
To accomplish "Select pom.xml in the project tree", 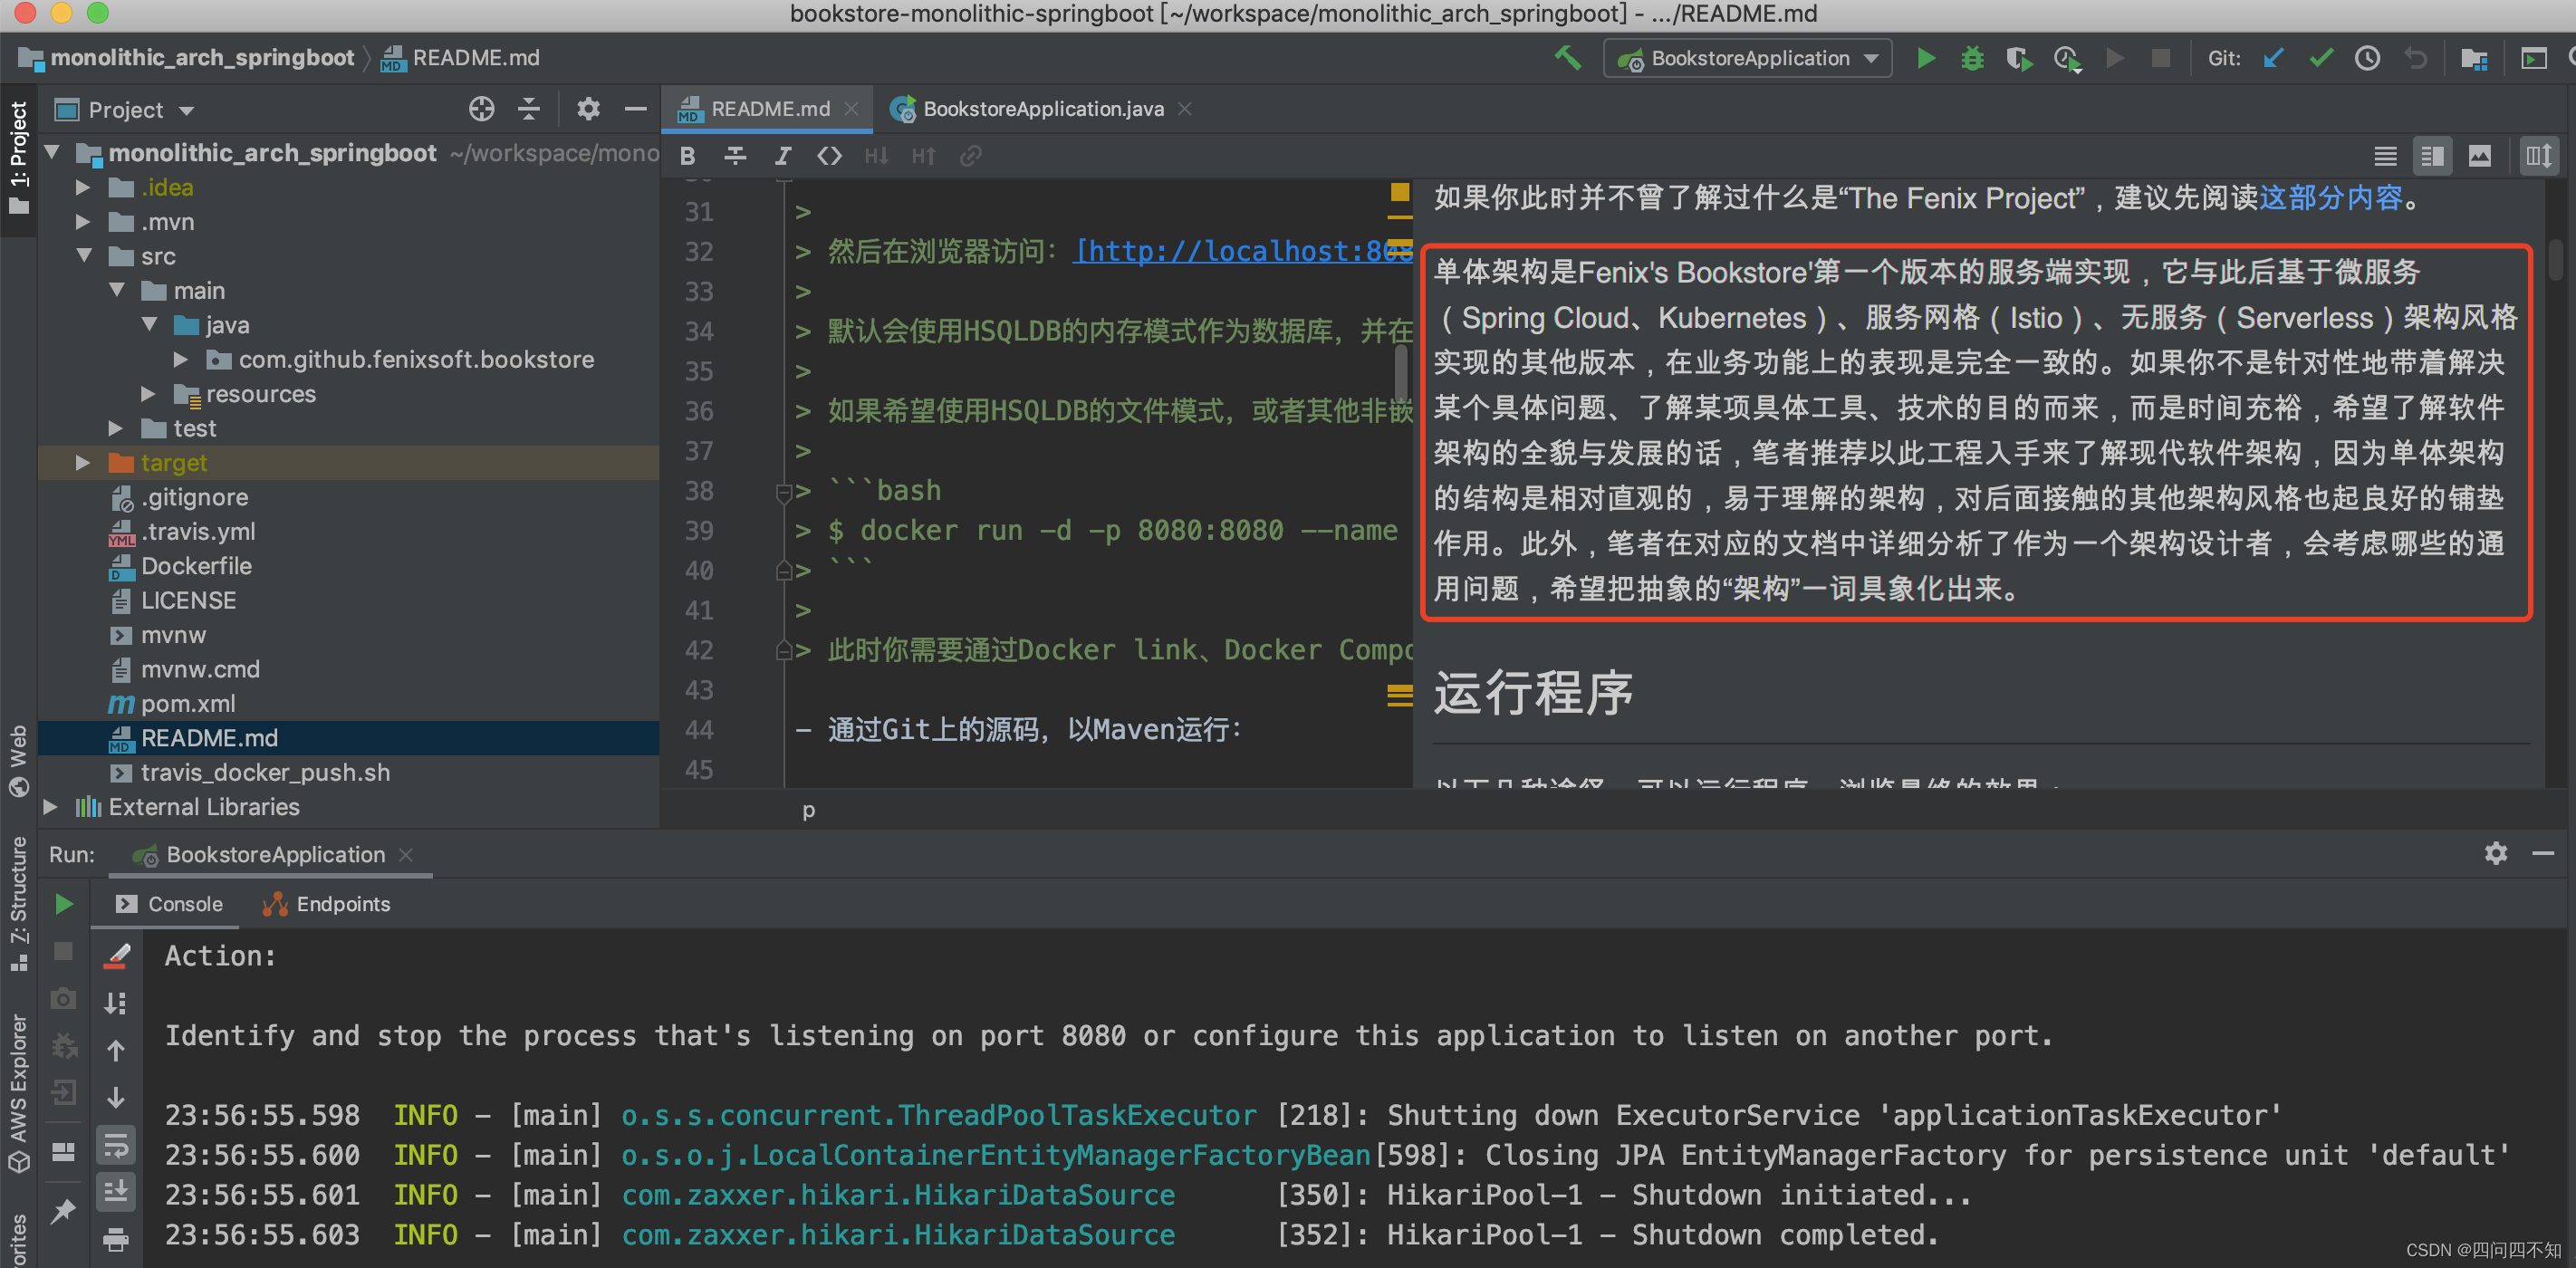I will 187,704.
